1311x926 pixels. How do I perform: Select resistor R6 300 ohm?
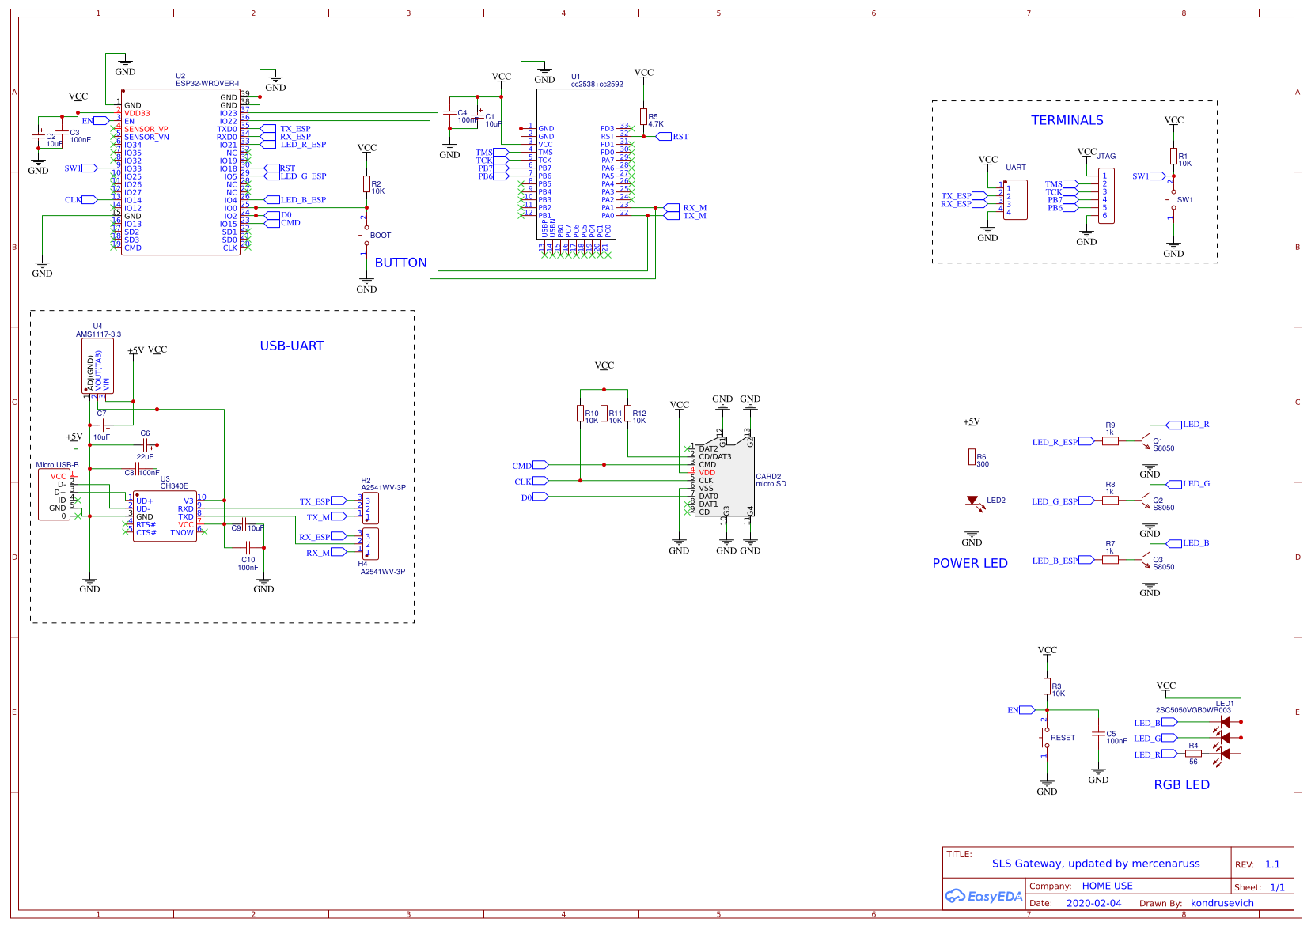click(971, 459)
